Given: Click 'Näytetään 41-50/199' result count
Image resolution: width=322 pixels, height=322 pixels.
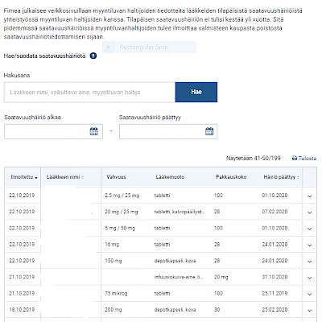Looking at the screenshot, I should pos(254,158).
